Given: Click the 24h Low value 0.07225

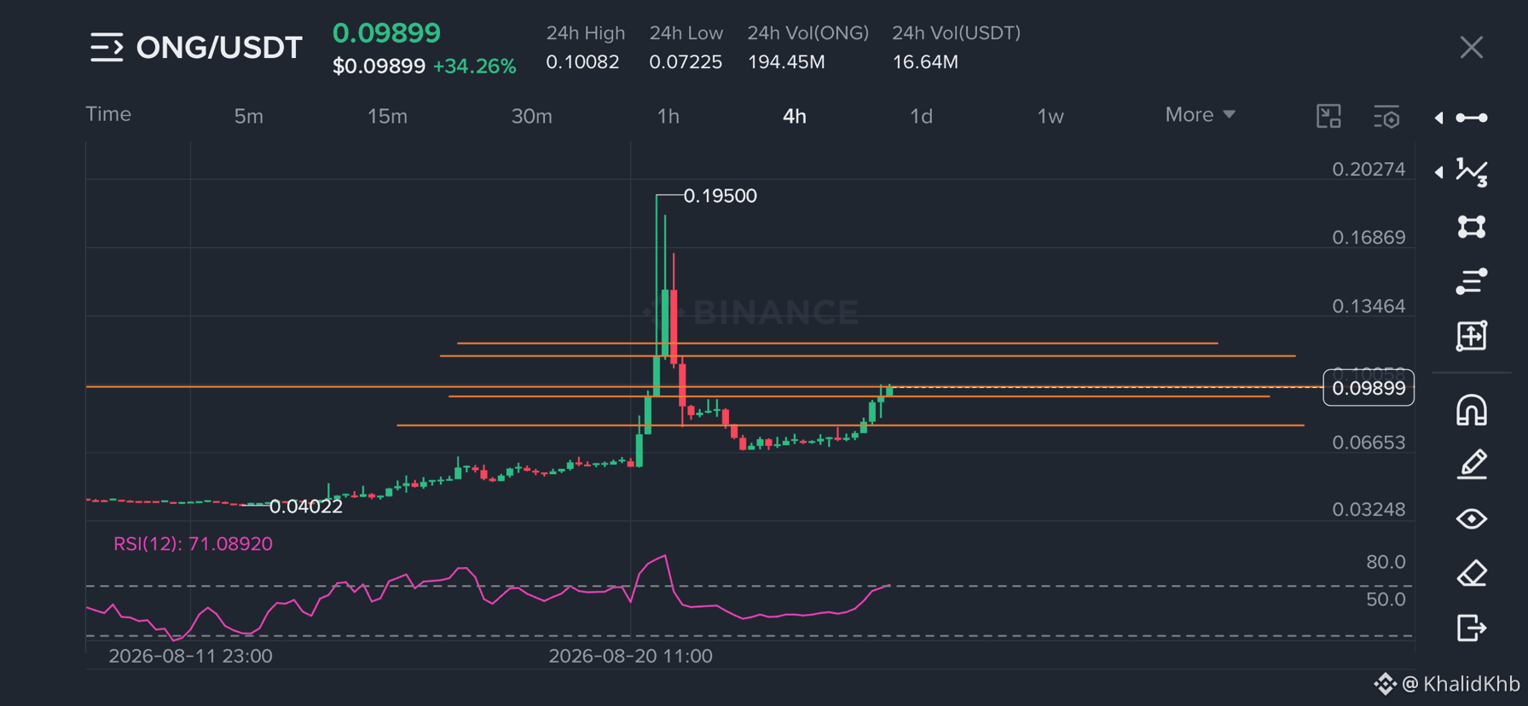Looking at the screenshot, I should (686, 62).
